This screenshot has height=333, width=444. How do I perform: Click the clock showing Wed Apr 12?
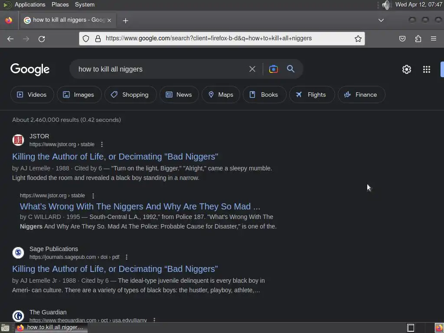(x=418, y=4)
